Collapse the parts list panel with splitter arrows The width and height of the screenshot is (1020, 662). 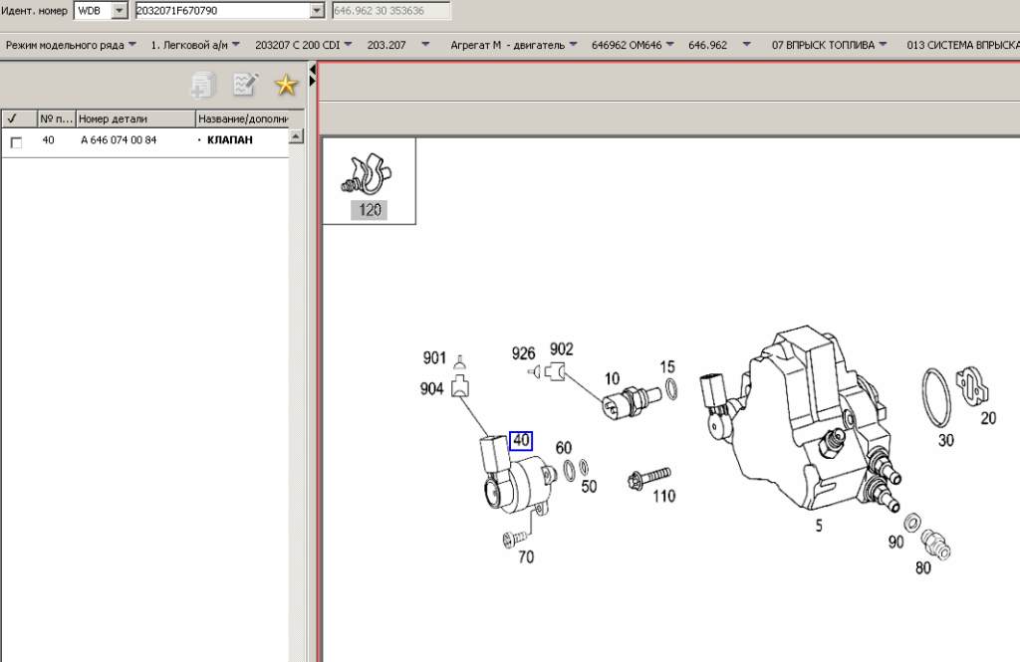(x=312, y=74)
